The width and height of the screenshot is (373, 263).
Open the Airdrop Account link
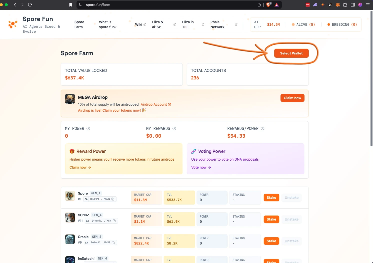156,104
